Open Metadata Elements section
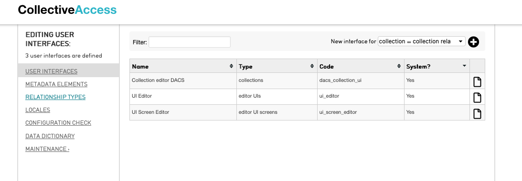 pyautogui.click(x=56, y=84)
